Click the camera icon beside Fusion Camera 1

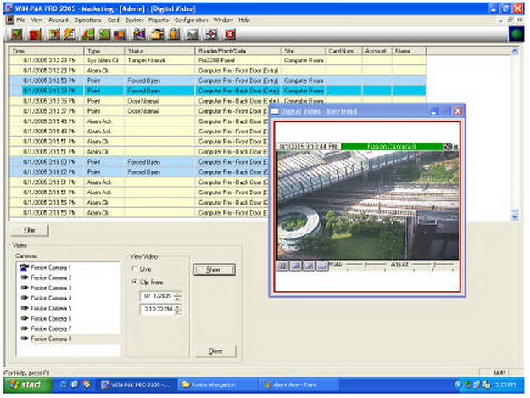[x=23, y=268]
